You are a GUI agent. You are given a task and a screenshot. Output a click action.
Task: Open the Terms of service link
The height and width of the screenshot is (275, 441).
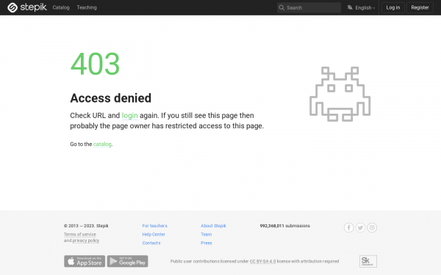point(80,235)
